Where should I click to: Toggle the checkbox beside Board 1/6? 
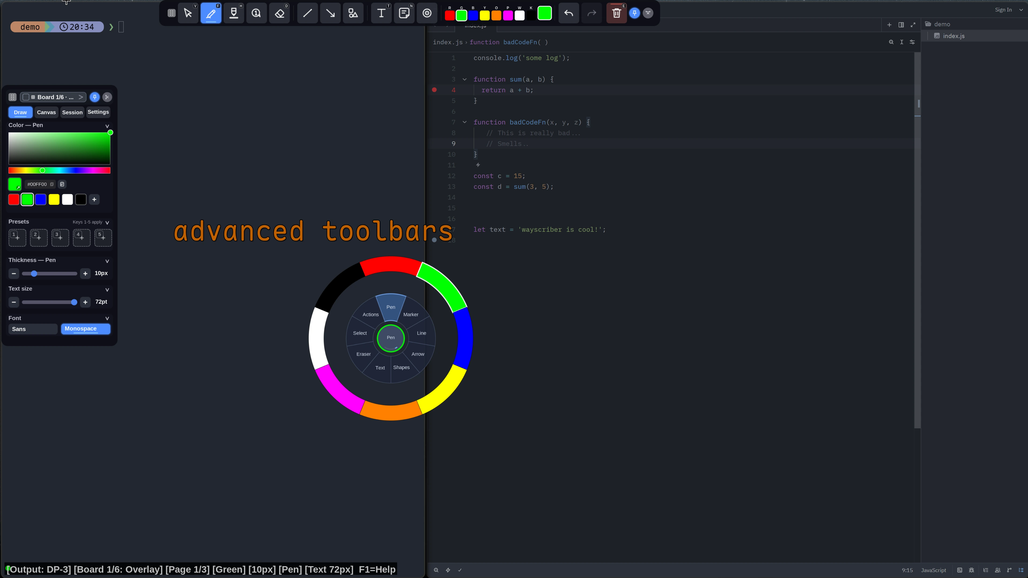(26, 97)
